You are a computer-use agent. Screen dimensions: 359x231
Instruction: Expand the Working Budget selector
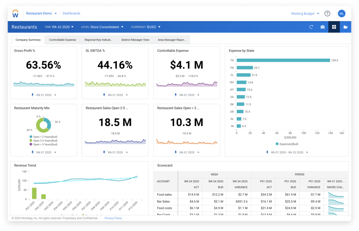click(x=305, y=14)
